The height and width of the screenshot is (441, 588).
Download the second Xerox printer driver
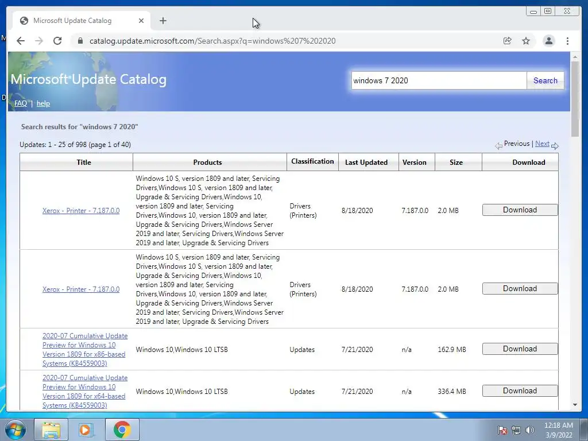[x=520, y=289]
